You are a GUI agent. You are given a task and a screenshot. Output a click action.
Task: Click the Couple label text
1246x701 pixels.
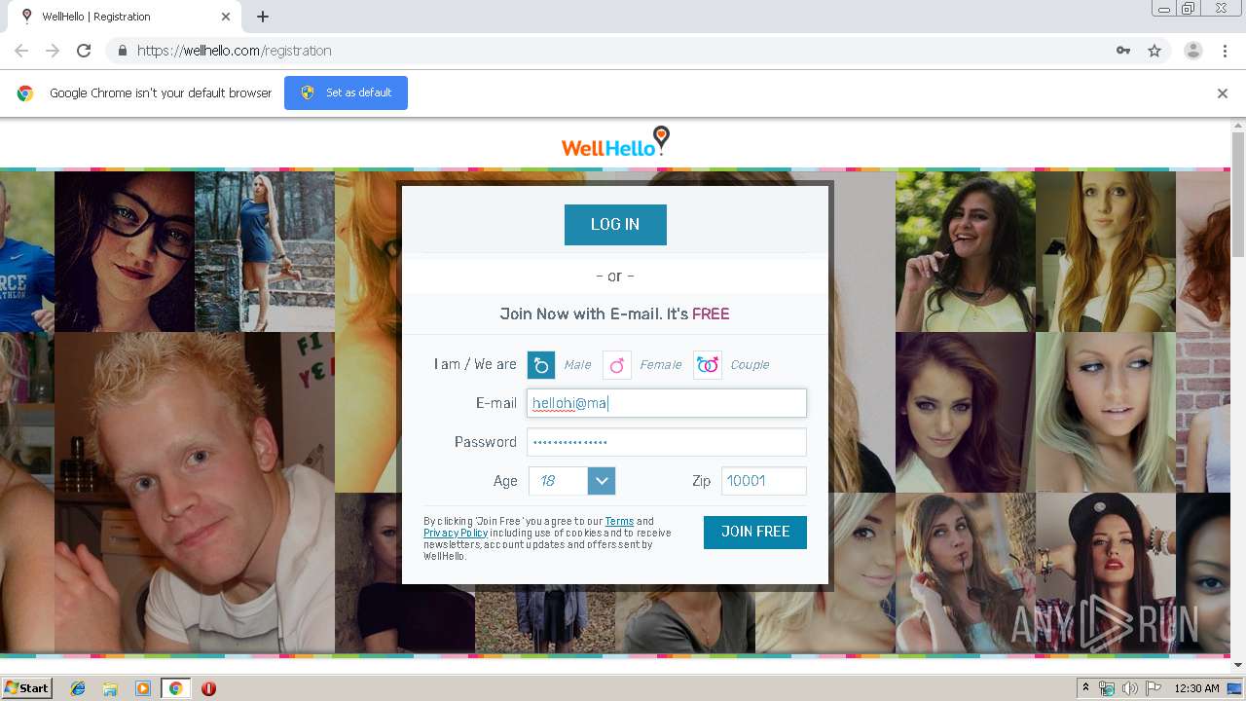pos(750,365)
